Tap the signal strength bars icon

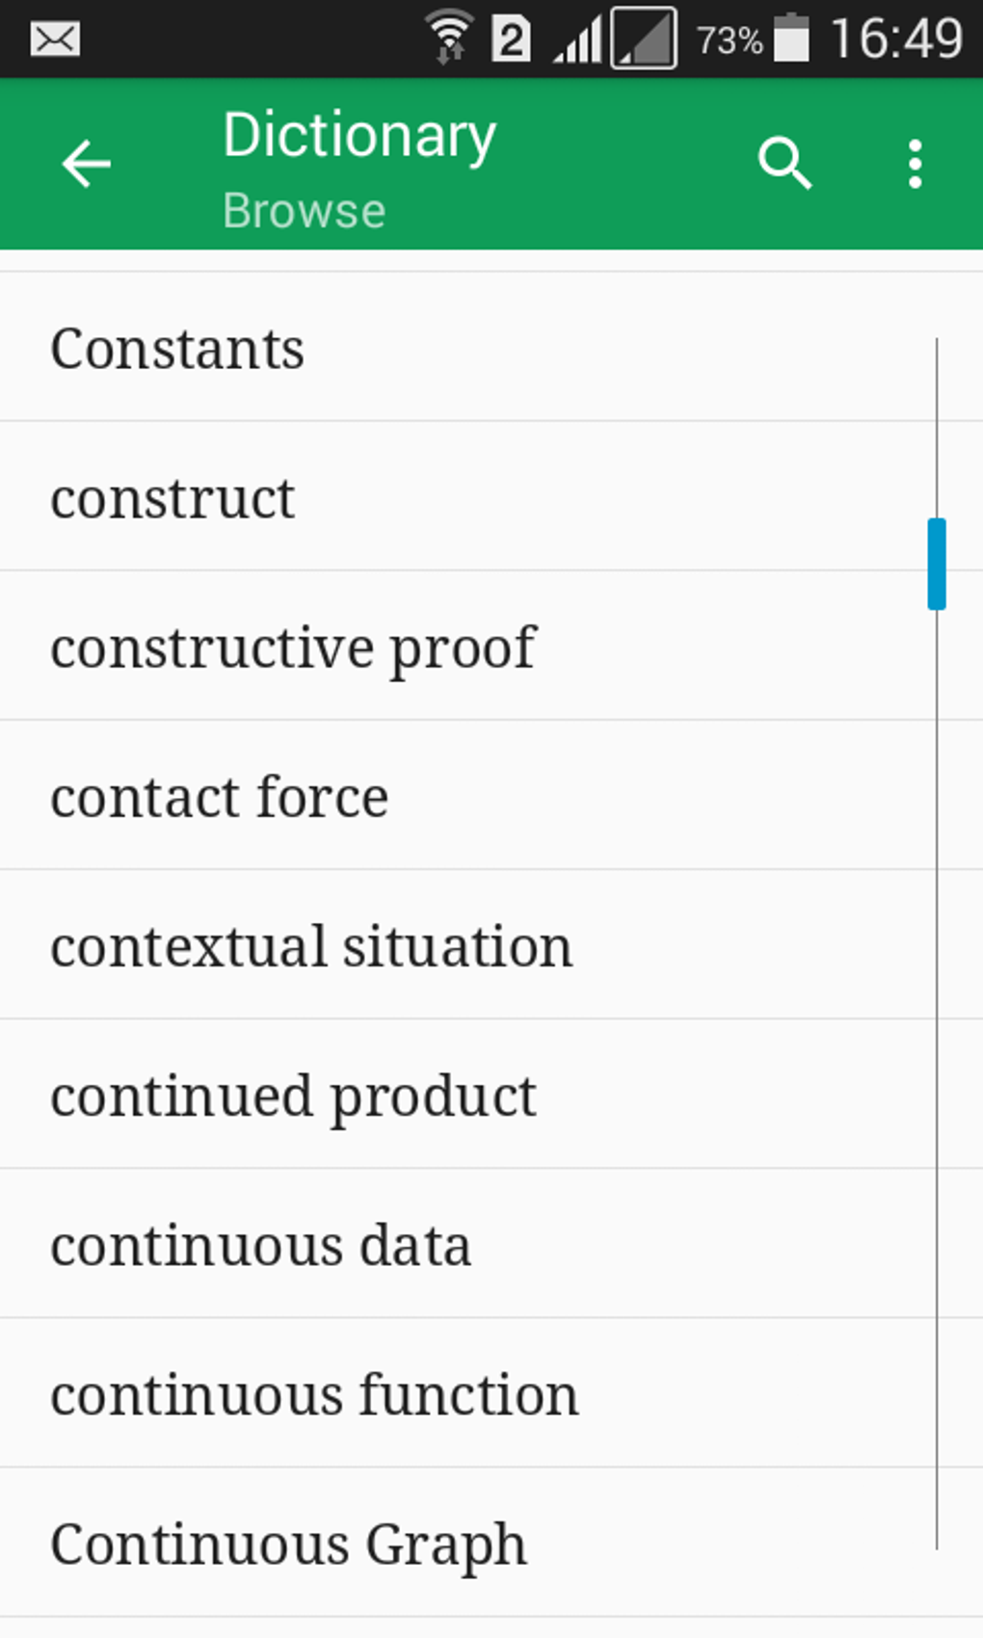click(x=578, y=41)
